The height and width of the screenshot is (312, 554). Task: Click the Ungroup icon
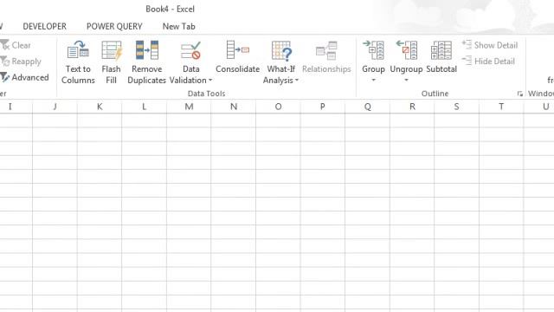(406, 50)
